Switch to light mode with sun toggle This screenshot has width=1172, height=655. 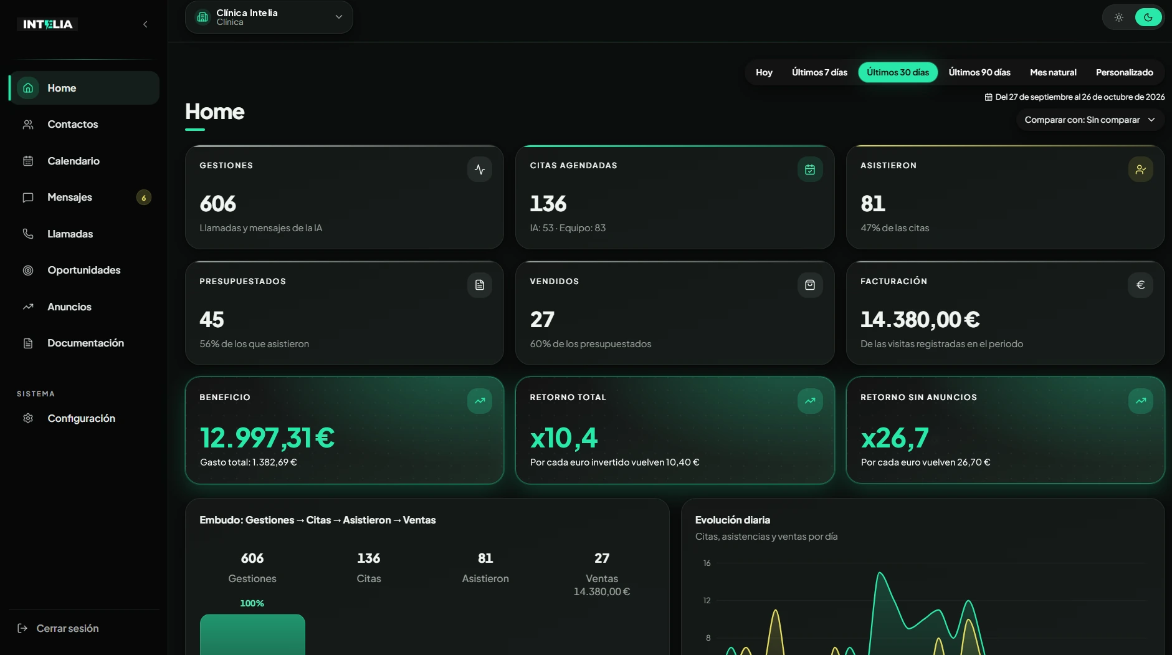pos(1119,17)
